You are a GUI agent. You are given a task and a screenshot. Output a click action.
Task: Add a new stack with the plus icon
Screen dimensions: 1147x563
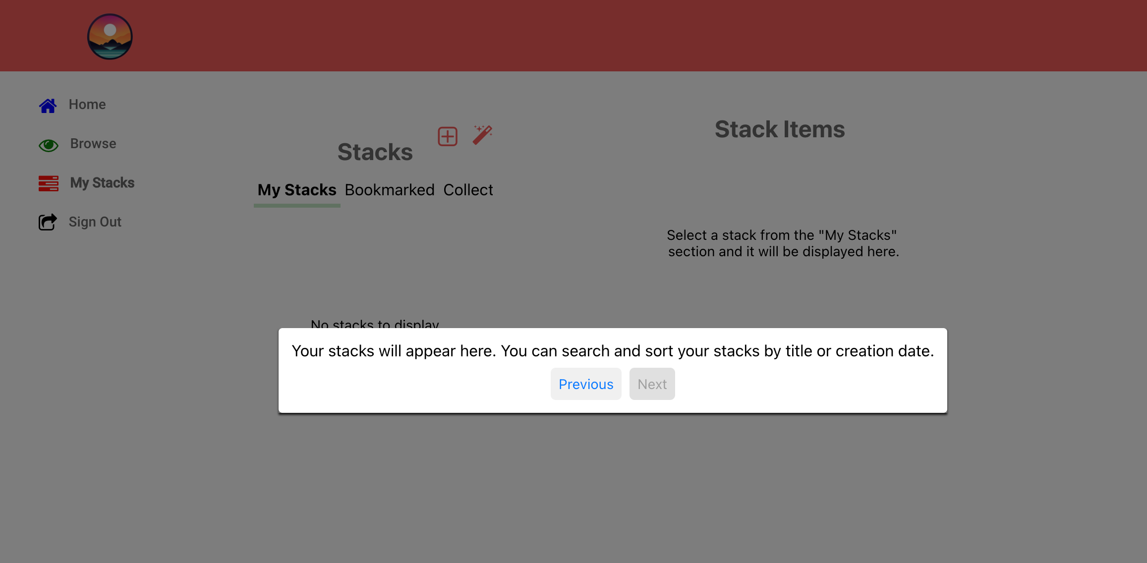[x=447, y=136]
